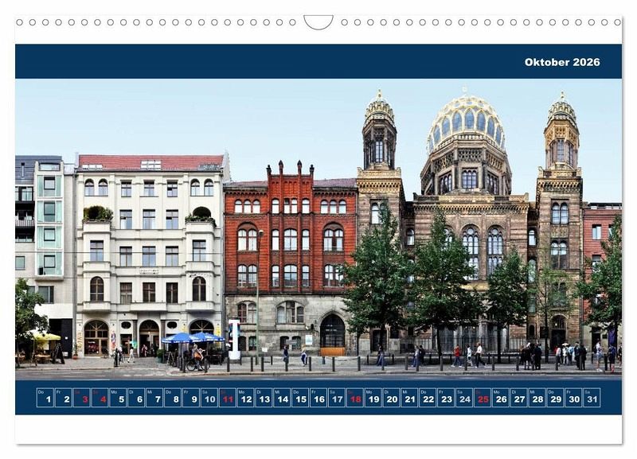Click red date 25 cell
This screenshot has height=459, width=637.
[x=482, y=398]
